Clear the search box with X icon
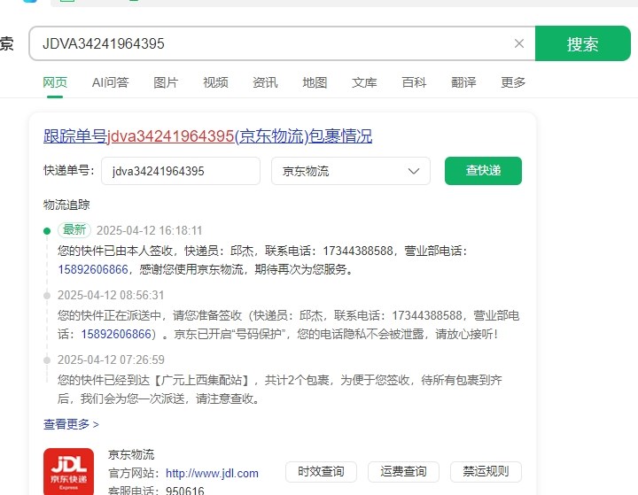 [518, 43]
